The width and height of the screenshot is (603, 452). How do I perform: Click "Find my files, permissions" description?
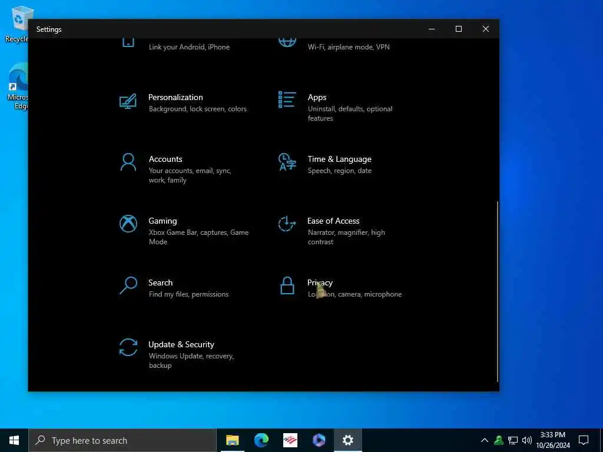pos(188,294)
